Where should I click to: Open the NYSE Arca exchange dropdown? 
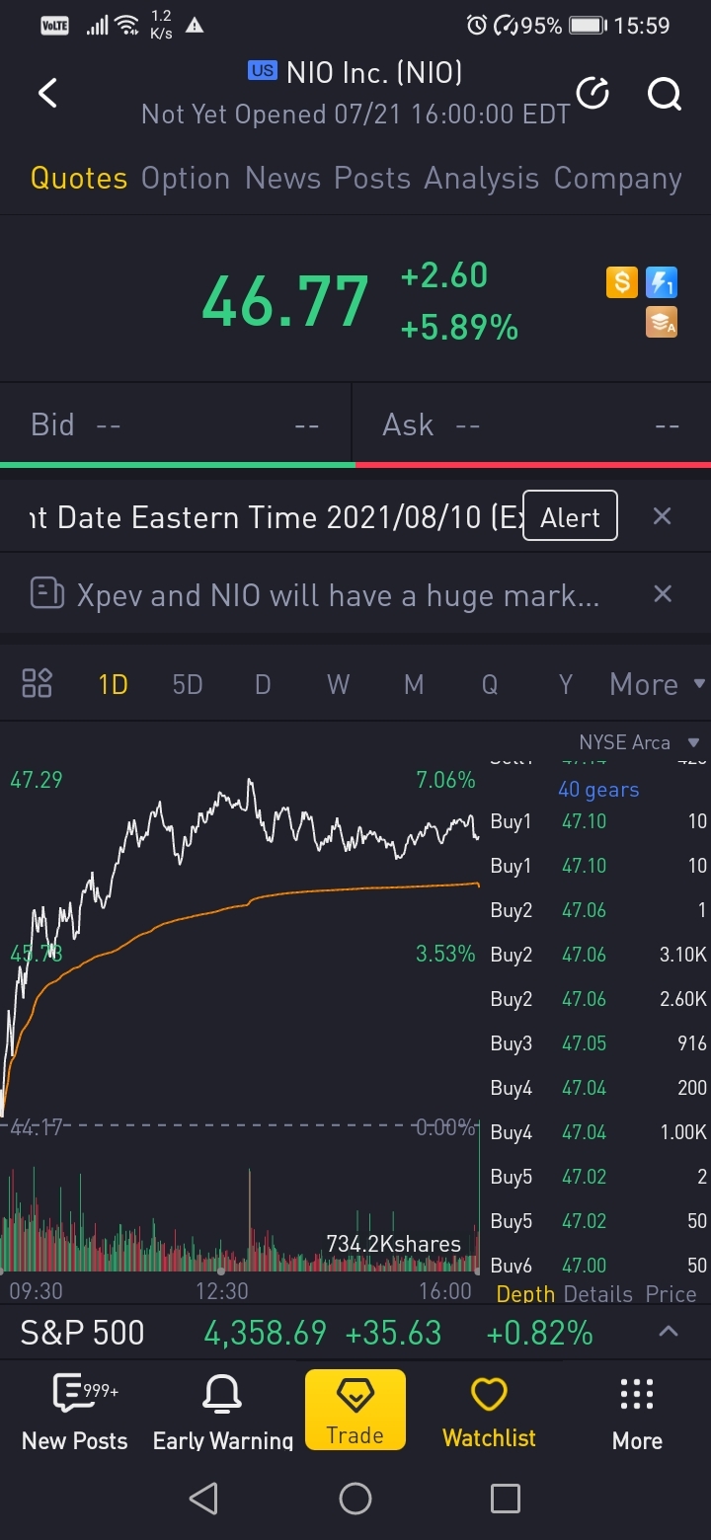coord(639,742)
